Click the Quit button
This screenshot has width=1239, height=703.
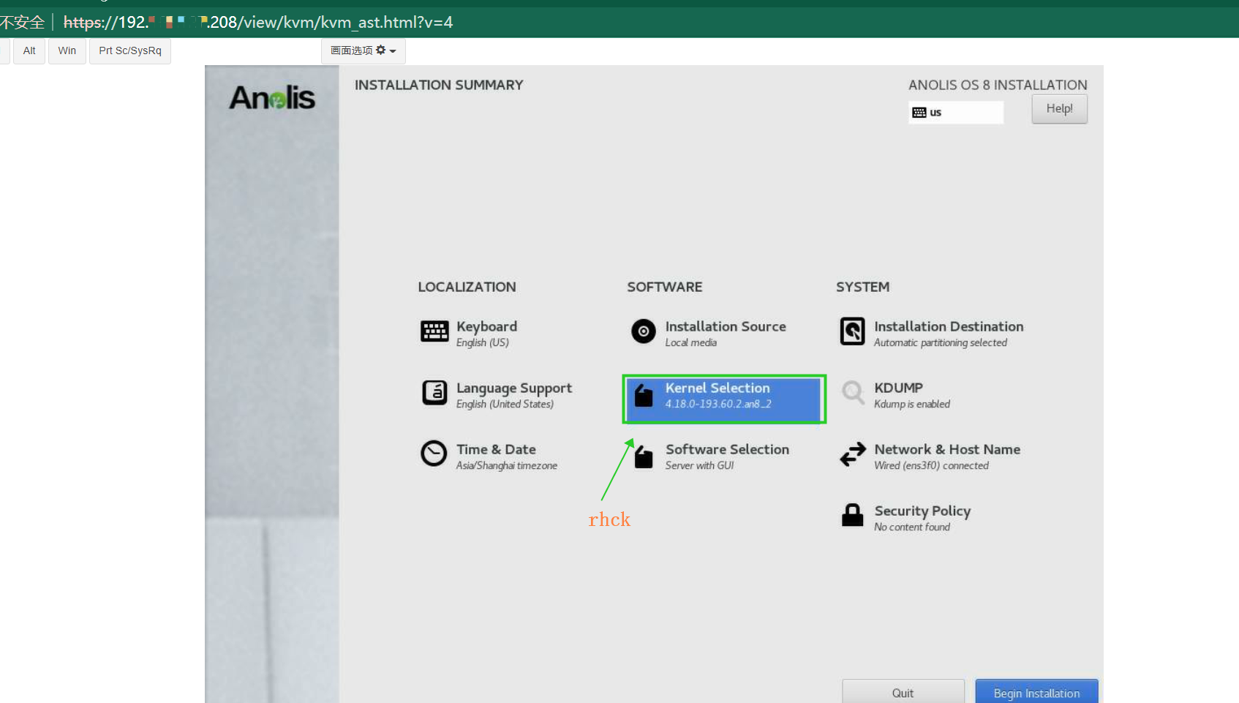(x=903, y=692)
